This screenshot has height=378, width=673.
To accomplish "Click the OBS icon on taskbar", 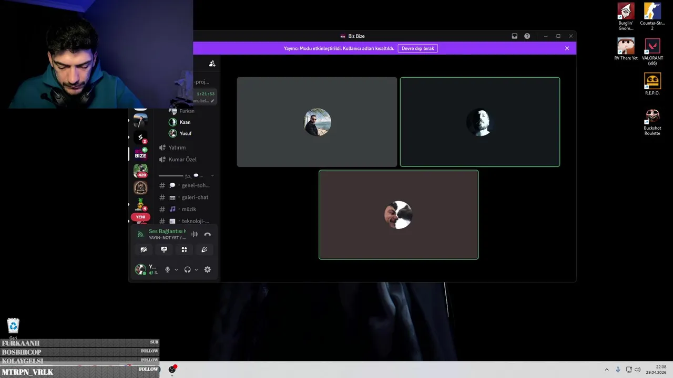I will pos(172,370).
